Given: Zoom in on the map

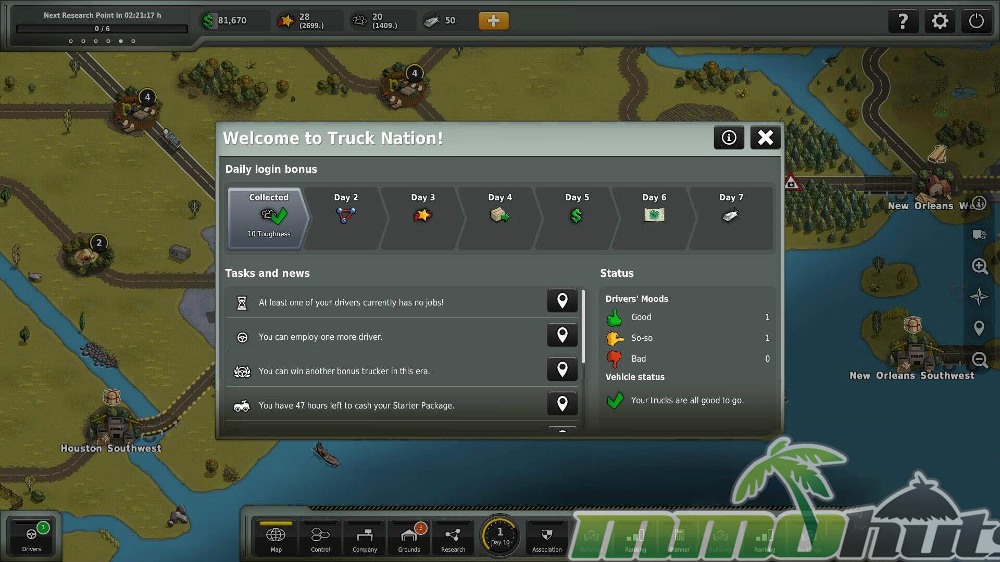Looking at the screenshot, I should point(980,266).
